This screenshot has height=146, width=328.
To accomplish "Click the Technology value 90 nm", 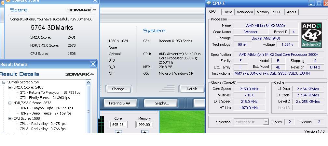I will (x=243, y=45).
